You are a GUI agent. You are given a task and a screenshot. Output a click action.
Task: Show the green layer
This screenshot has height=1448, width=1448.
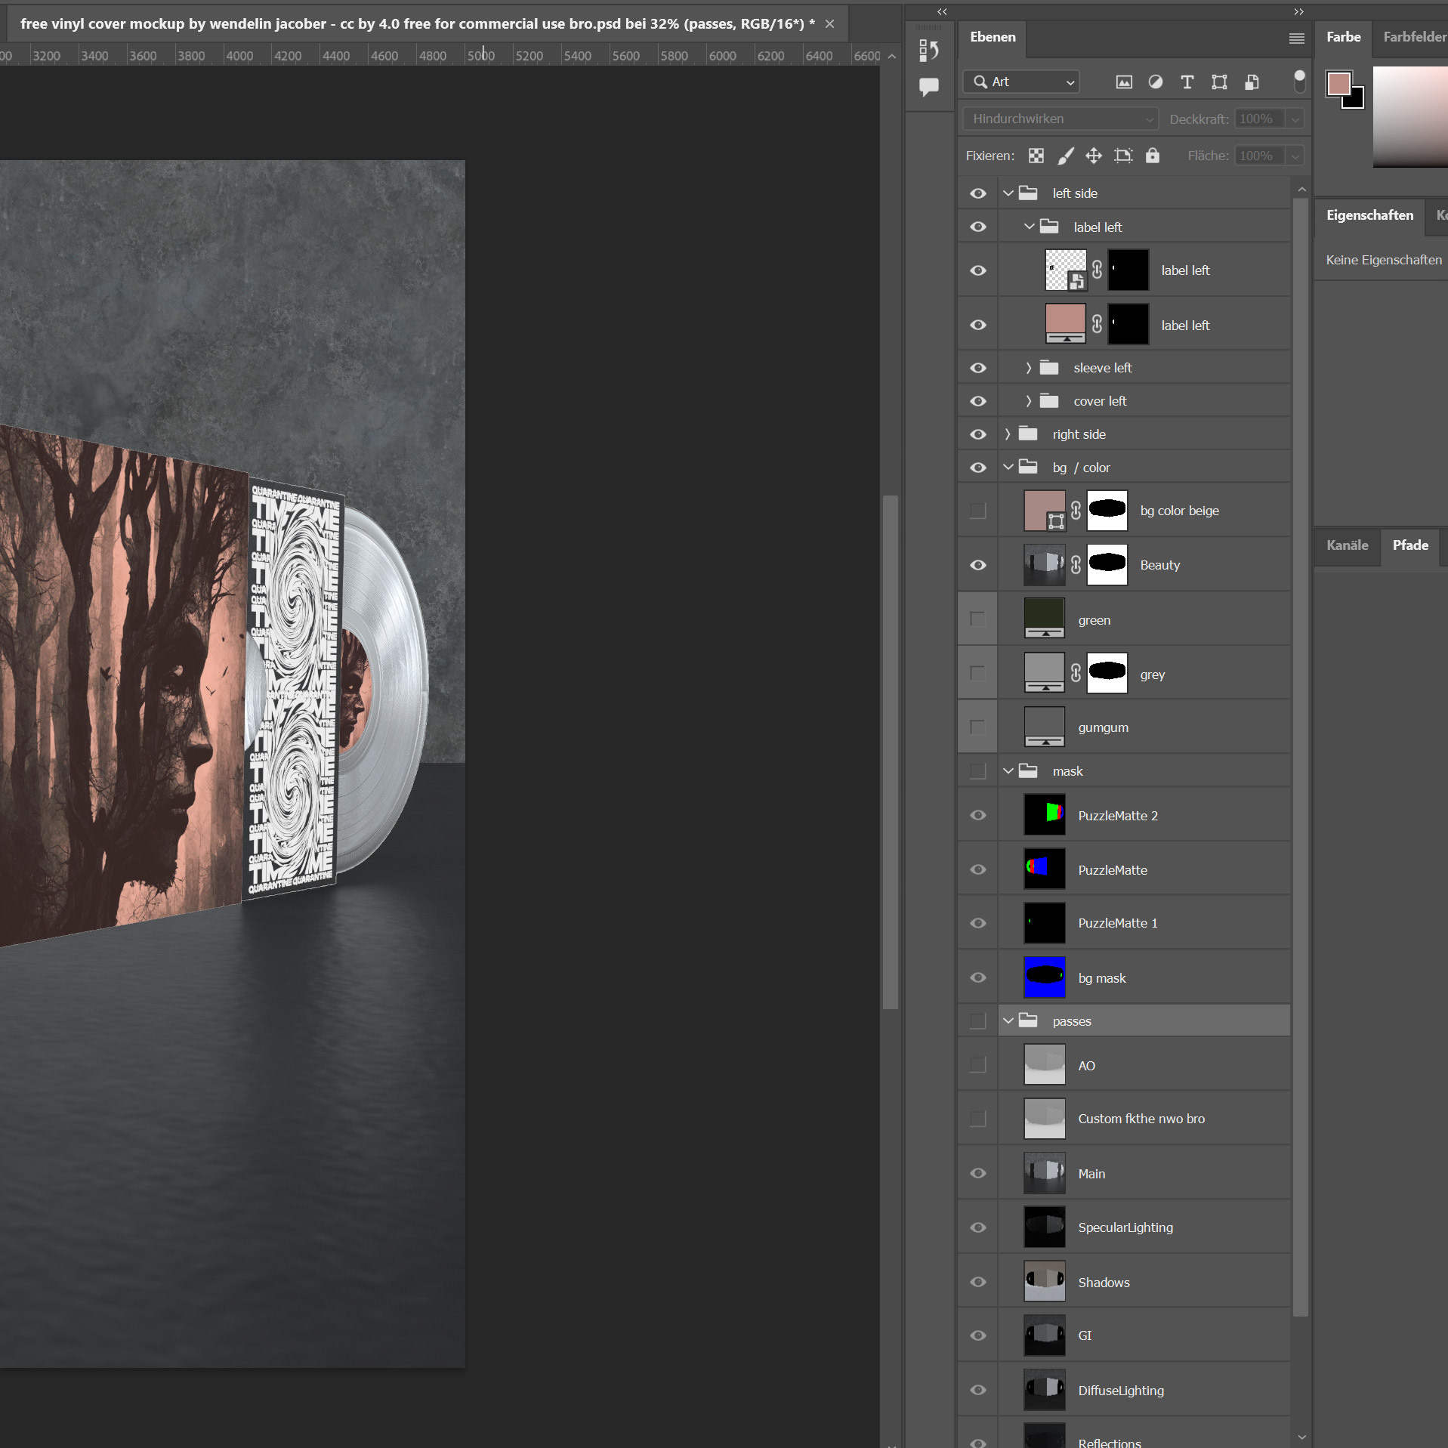(x=977, y=619)
